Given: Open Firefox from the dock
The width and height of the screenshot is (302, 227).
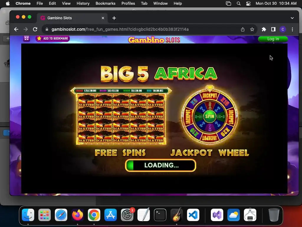Looking at the screenshot, I should tap(78, 215).
